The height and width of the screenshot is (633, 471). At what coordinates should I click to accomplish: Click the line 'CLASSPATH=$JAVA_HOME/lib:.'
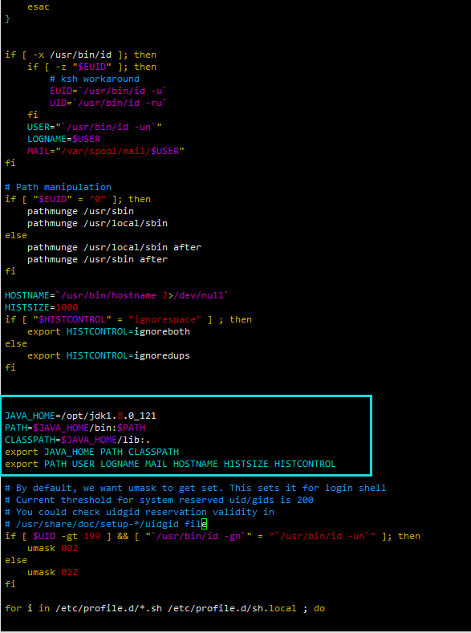point(78,440)
